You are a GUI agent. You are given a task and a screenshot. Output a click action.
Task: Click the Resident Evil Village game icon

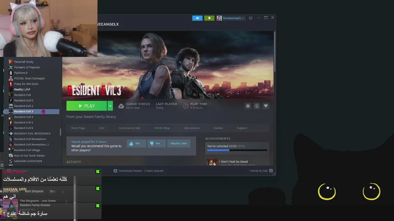[11, 150]
